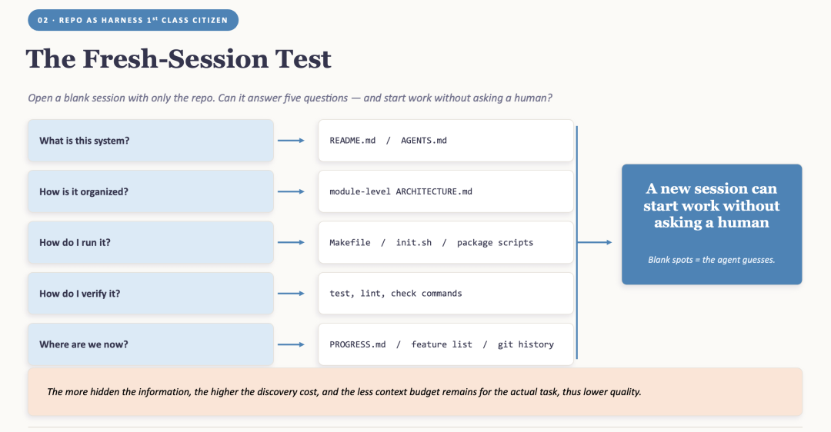The image size is (831, 432).
Task: Select the Repo as Harness section badge
Action: click(133, 20)
